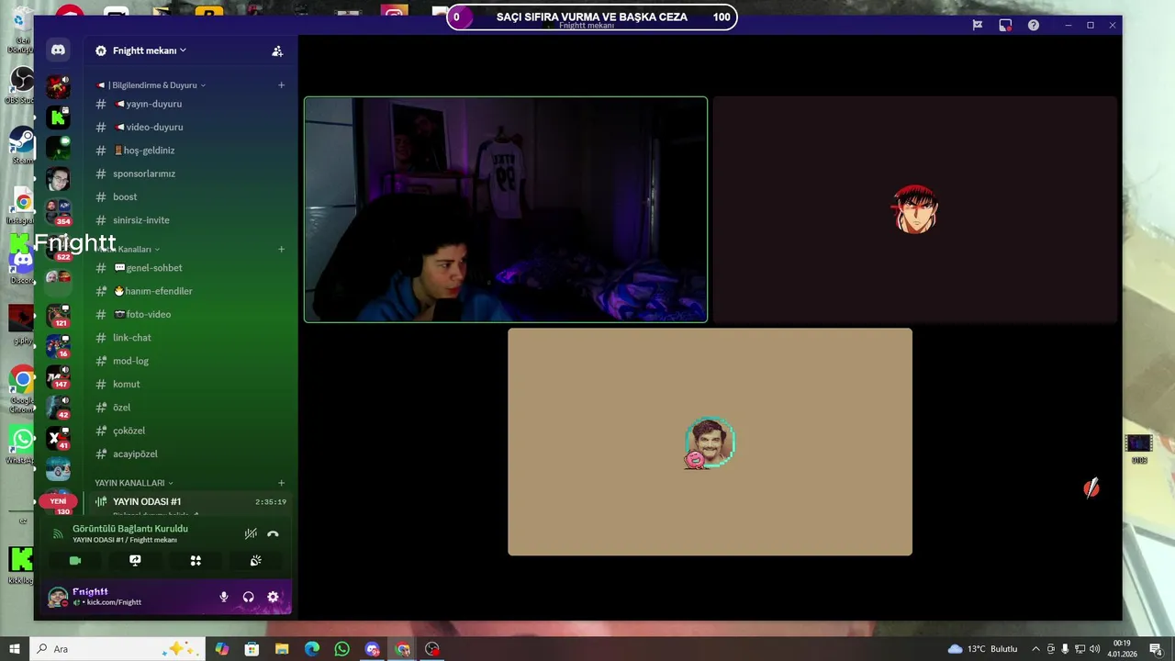This screenshot has width=1175, height=661.
Task: Open the Discord inbox flag icon
Action: [x=978, y=25]
